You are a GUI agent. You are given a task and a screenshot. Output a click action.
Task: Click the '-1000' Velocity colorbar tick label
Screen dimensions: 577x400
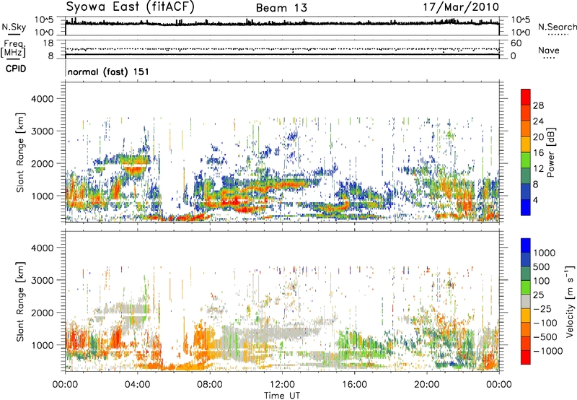[x=548, y=351]
